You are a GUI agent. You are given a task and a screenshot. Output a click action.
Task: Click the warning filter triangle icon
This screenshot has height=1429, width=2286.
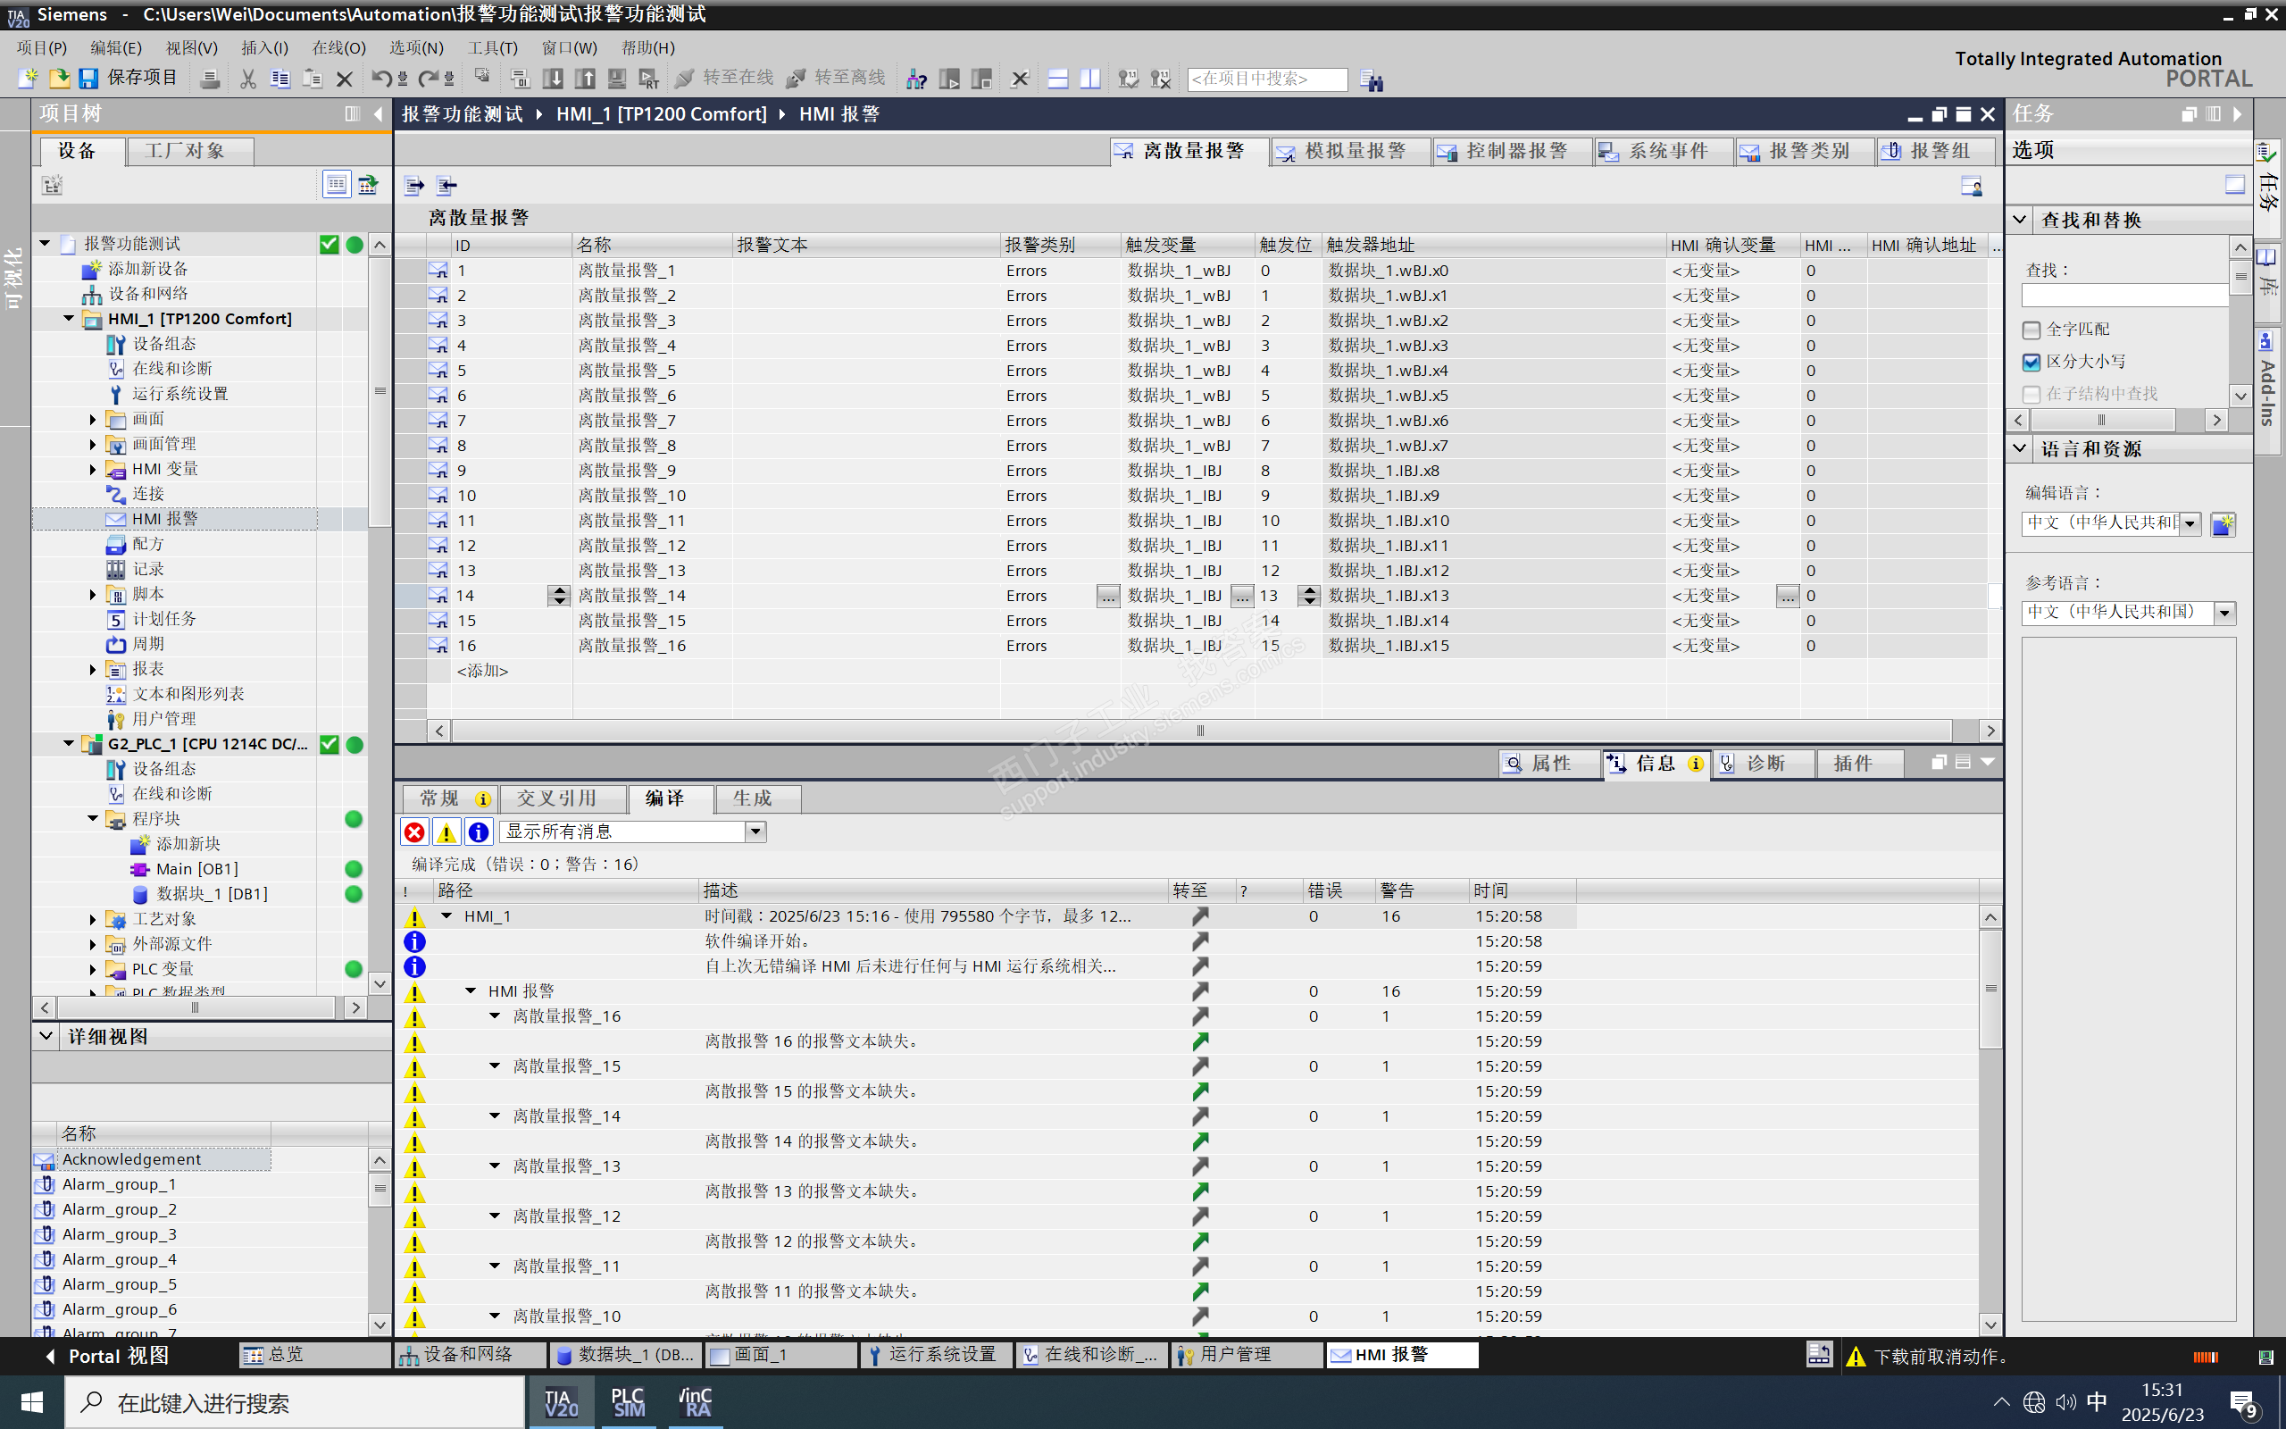[x=446, y=831]
